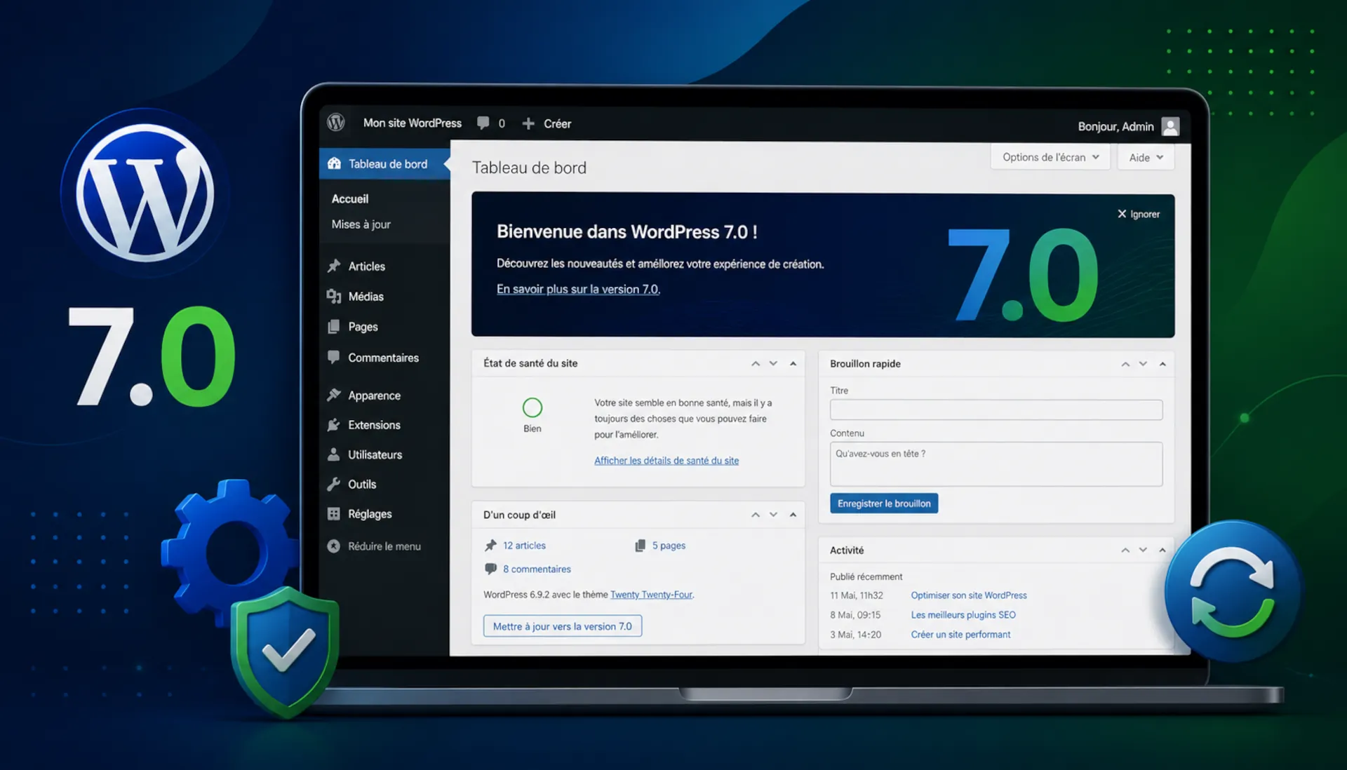Screen dimensions: 1347x770
Task: Move Brouillon rapide panel up
Action: [x=1125, y=364]
